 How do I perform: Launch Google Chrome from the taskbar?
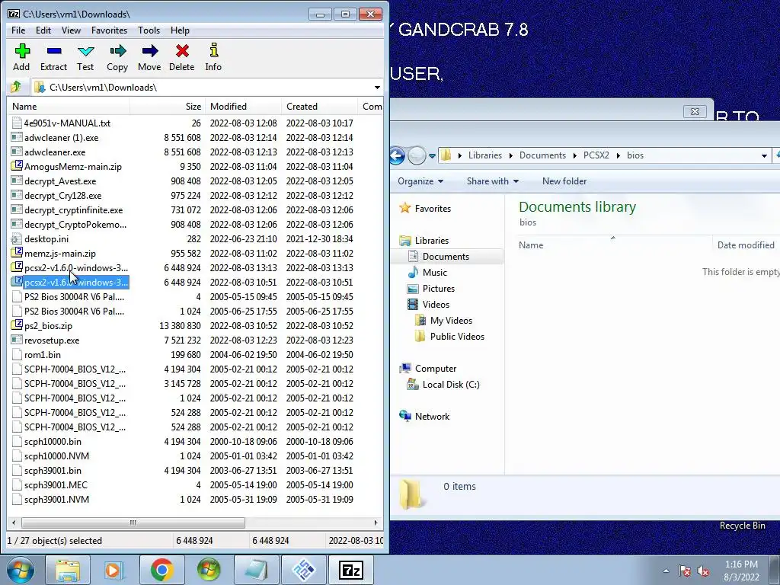tap(161, 570)
